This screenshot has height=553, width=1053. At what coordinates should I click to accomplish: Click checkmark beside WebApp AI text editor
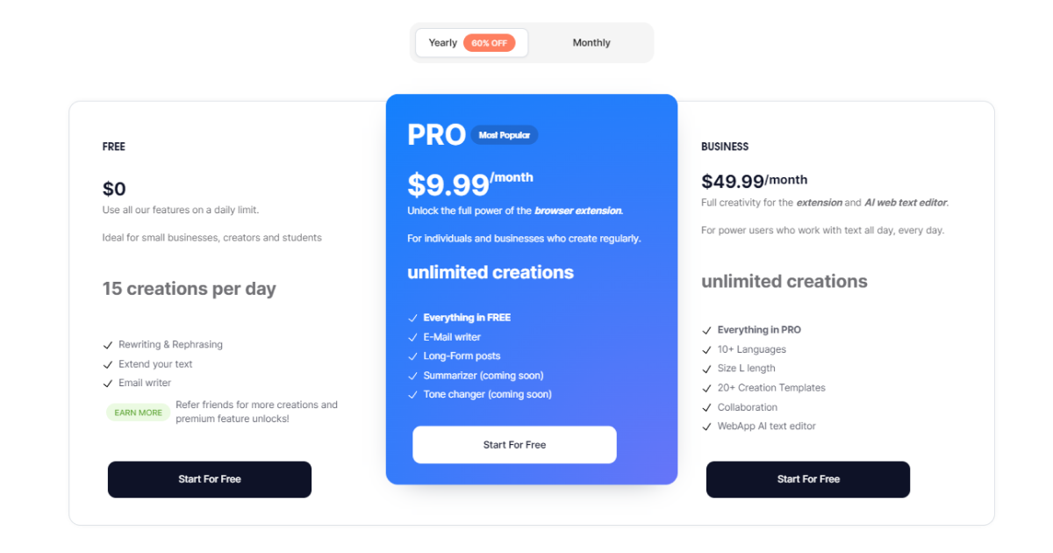click(x=706, y=427)
